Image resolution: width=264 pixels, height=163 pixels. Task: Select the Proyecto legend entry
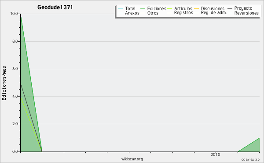[240, 8]
